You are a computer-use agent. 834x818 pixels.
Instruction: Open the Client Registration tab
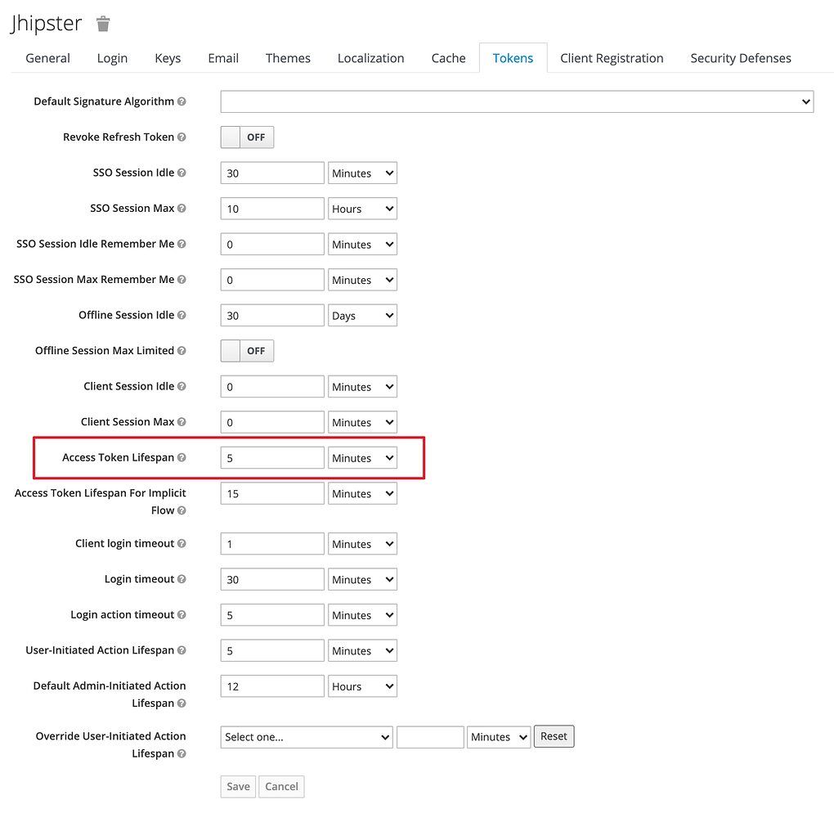pos(612,58)
